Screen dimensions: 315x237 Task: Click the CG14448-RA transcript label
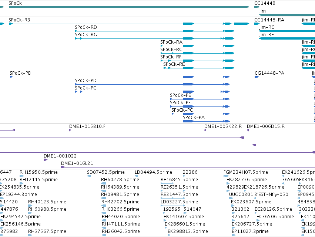click(x=269, y=20)
